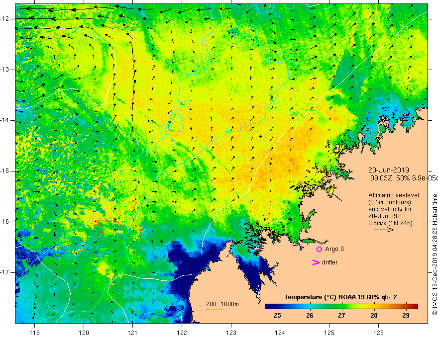Click the latitude label -16
438x338 pixels.
(x=5, y=222)
